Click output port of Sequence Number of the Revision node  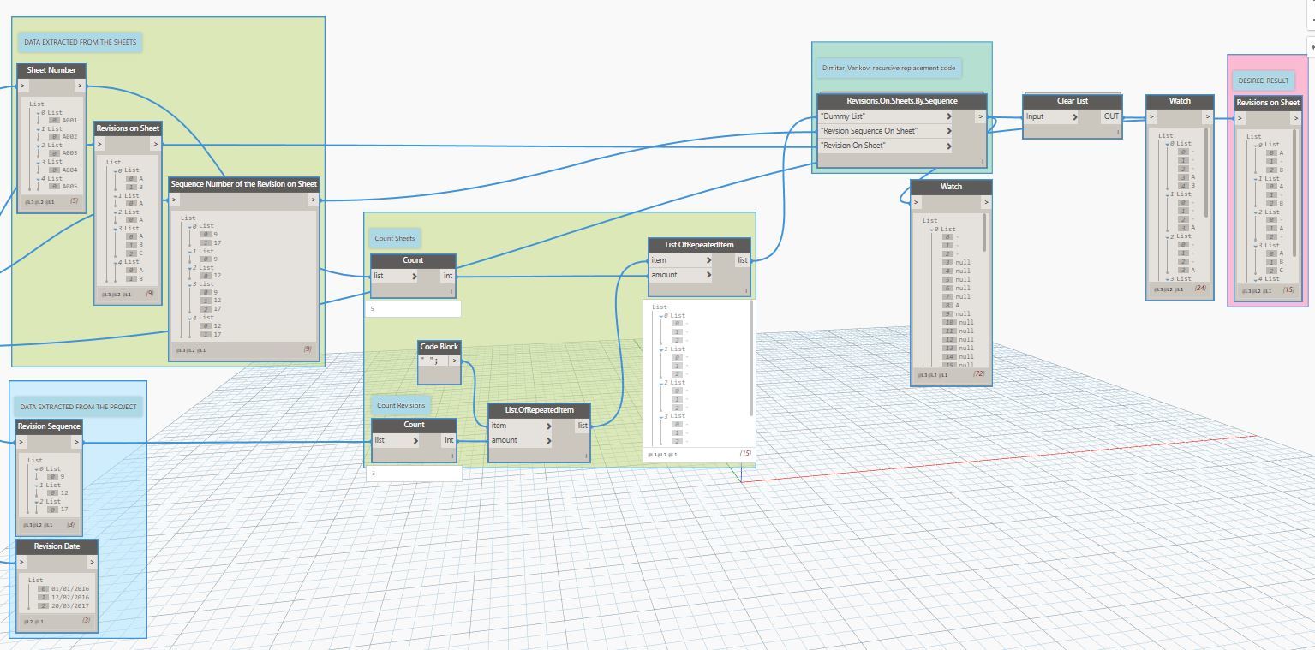pyautogui.click(x=313, y=200)
